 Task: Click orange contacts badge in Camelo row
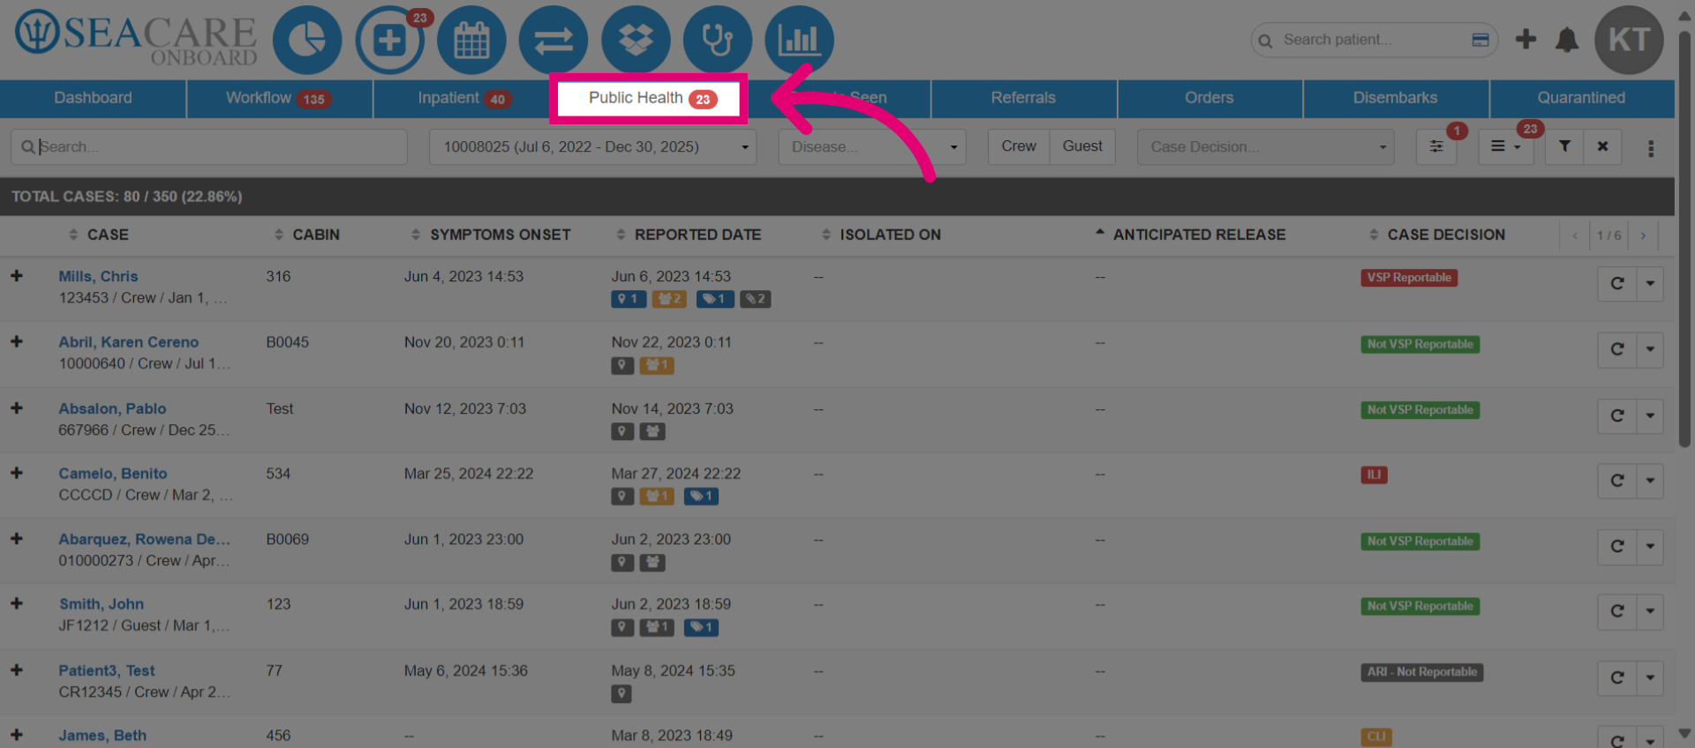coord(657,497)
